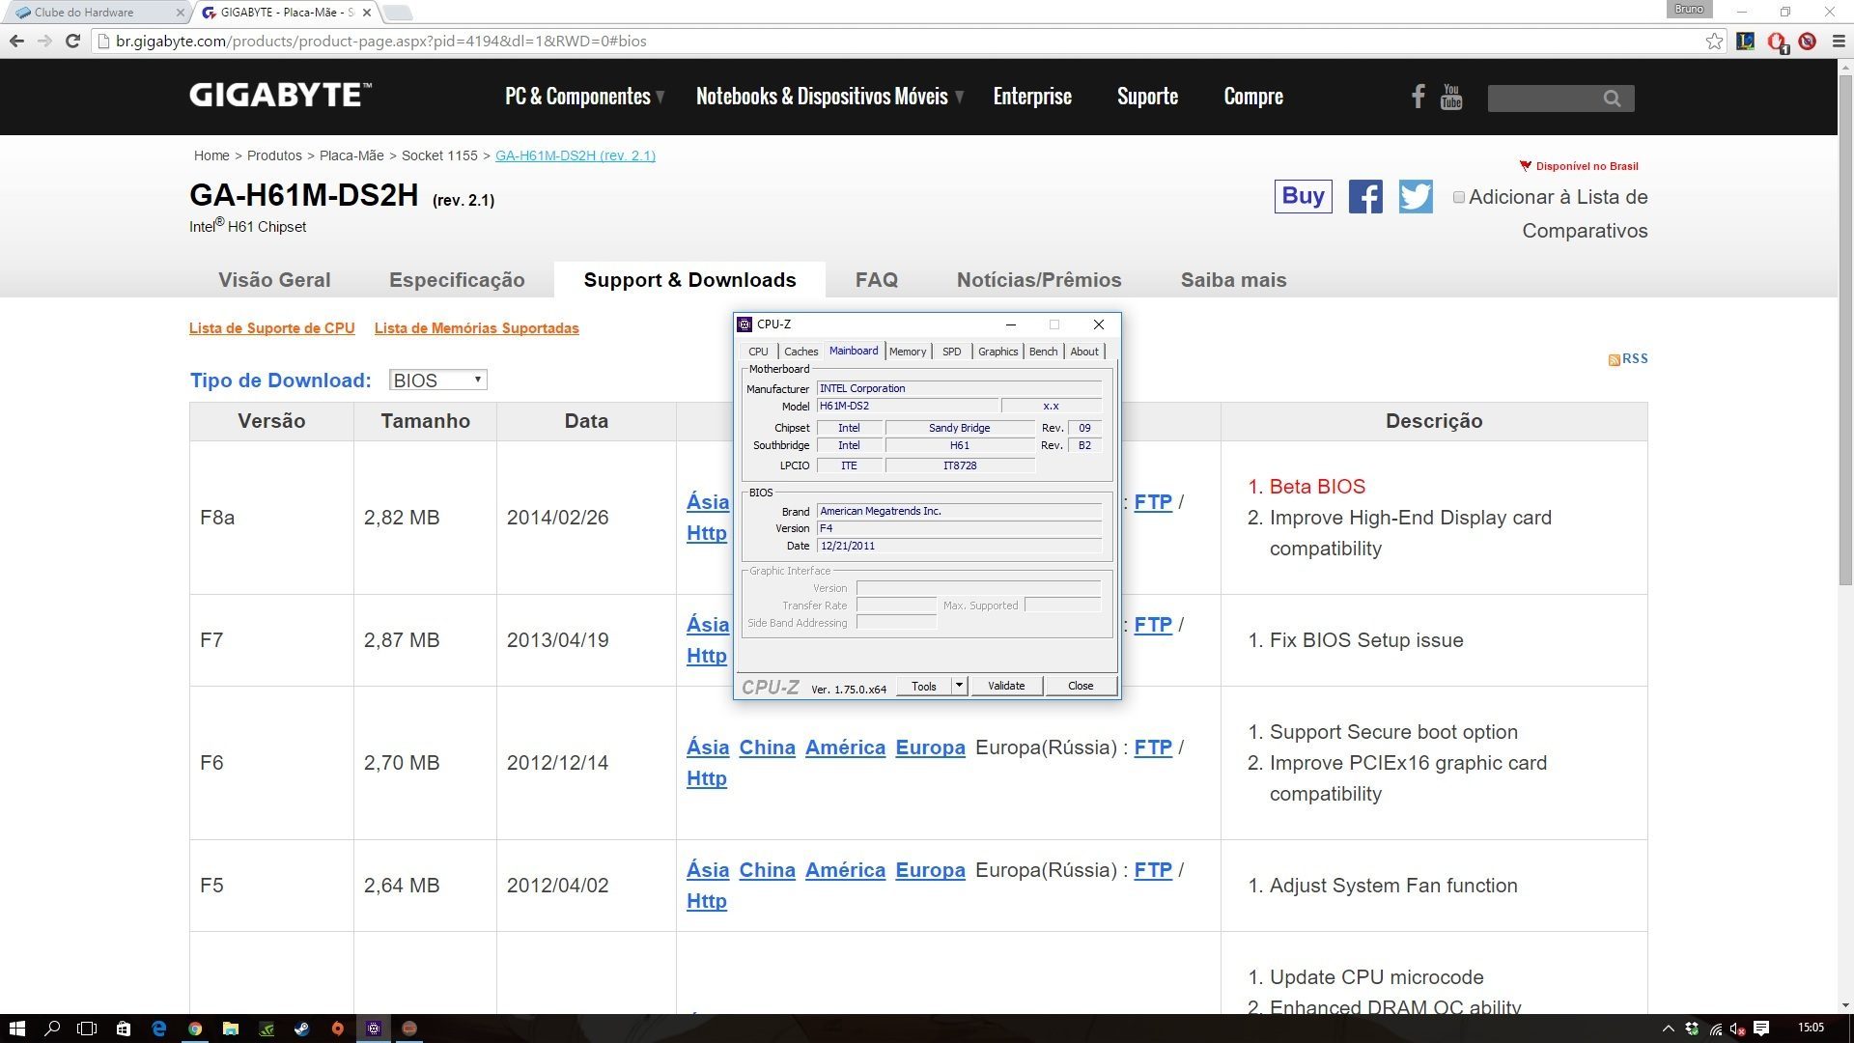Click Http link in the F7 row

(x=707, y=656)
